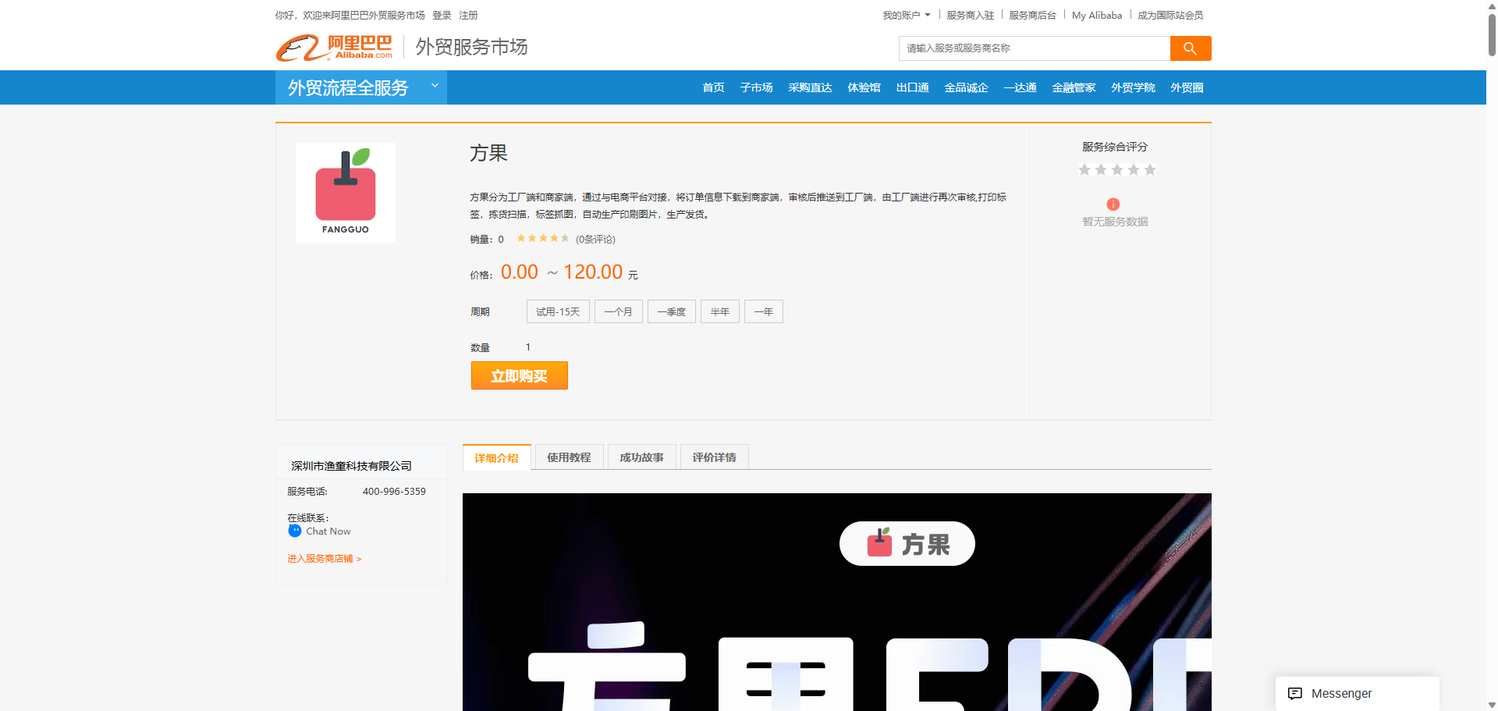This screenshot has height=711, width=1498.
Task: Click the 方果 logo badge in banner
Action: [907, 543]
